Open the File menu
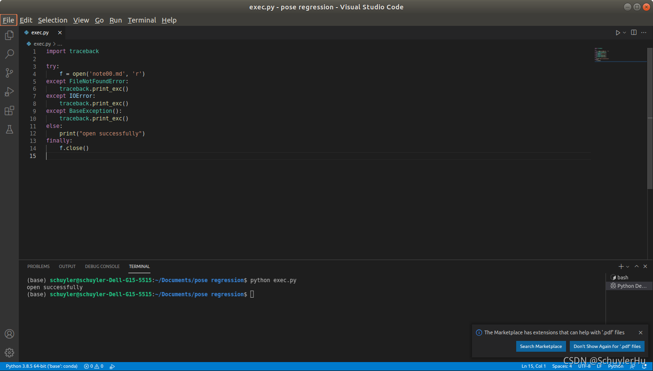This screenshot has height=371, width=653. tap(8, 20)
